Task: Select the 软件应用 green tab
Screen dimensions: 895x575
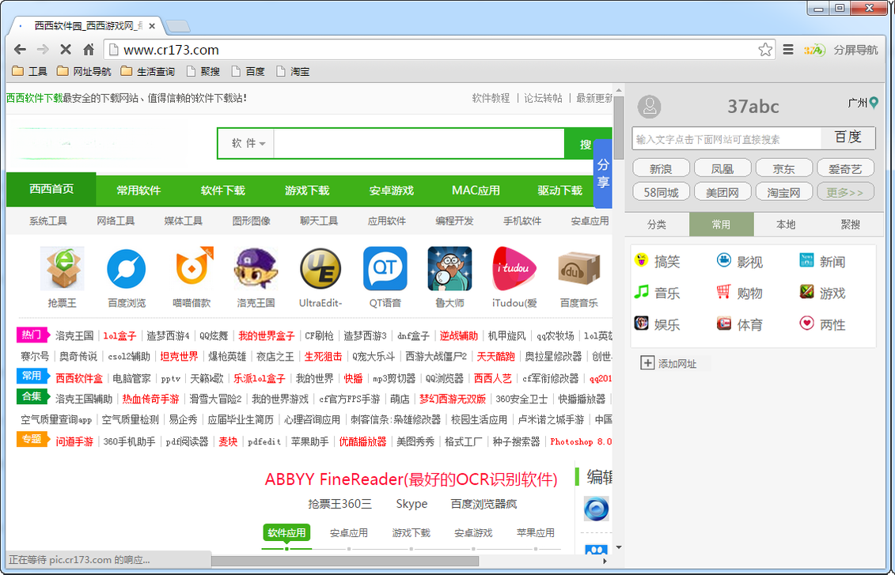Action: 286,533
